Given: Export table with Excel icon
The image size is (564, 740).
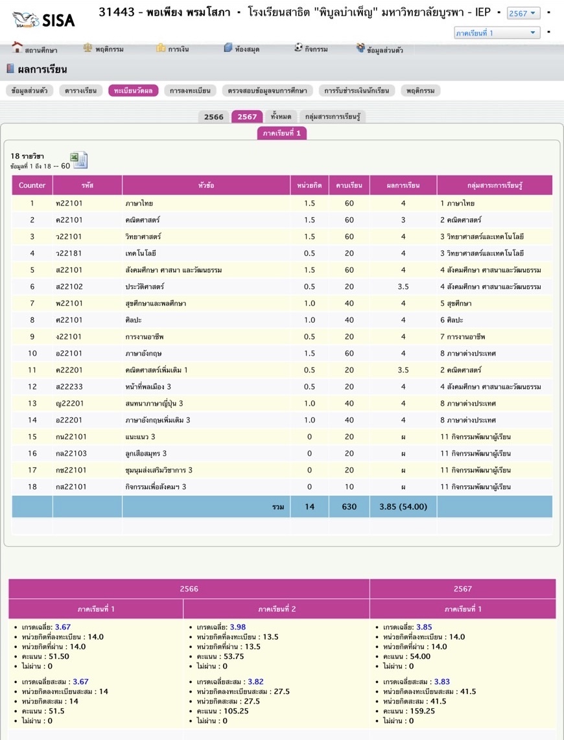Looking at the screenshot, I should click(x=79, y=160).
